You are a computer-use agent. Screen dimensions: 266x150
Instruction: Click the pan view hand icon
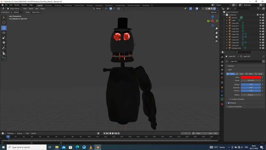pyautogui.click(x=216, y=33)
